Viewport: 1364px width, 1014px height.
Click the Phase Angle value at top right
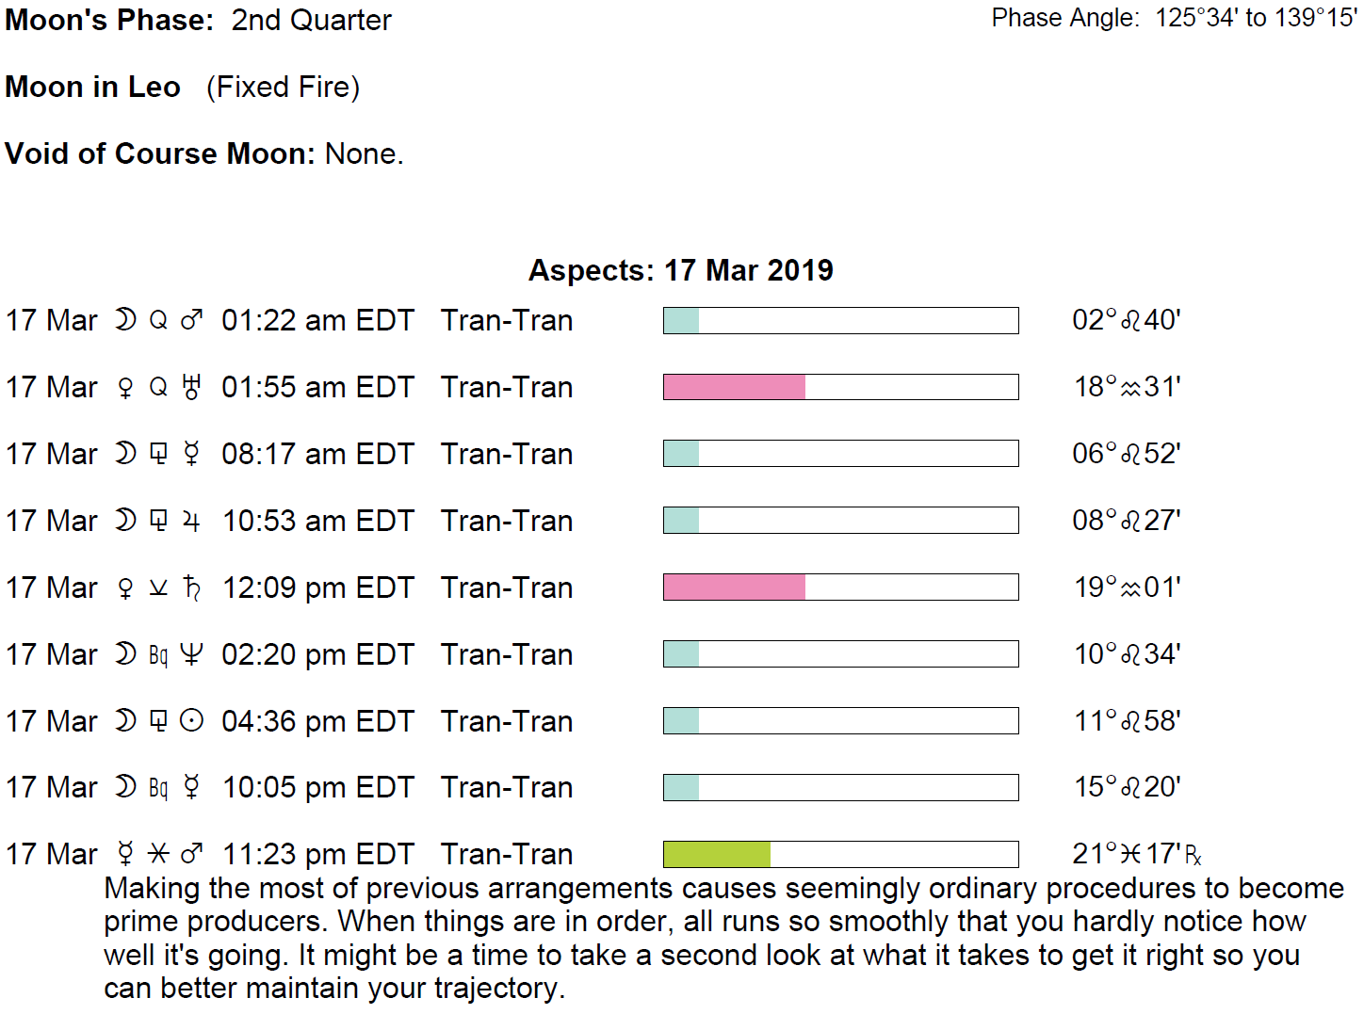[1256, 18]
